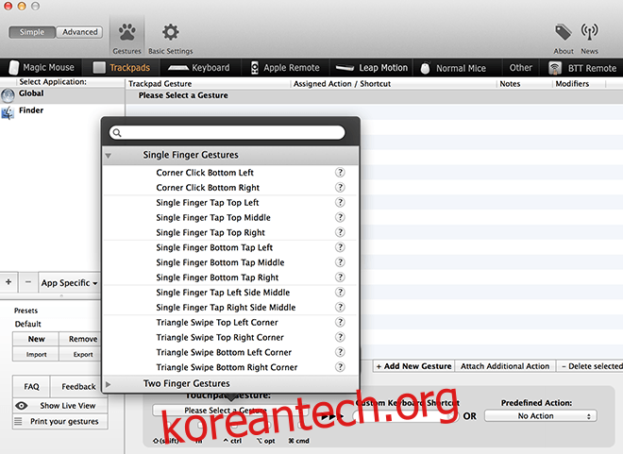The image size is (623, 454).
Task: Select the Please Select a Gesture table row
Action: click(375, 95)
